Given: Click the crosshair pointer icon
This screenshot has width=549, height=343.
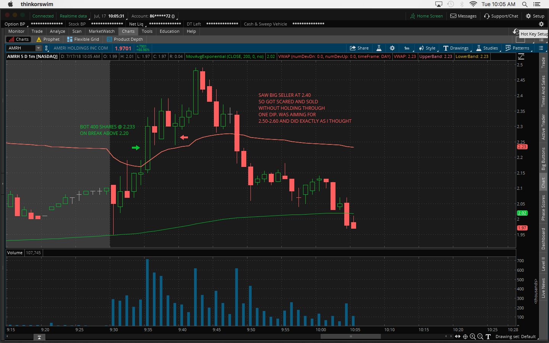Looking at the screenshot, I should (465, 337).
